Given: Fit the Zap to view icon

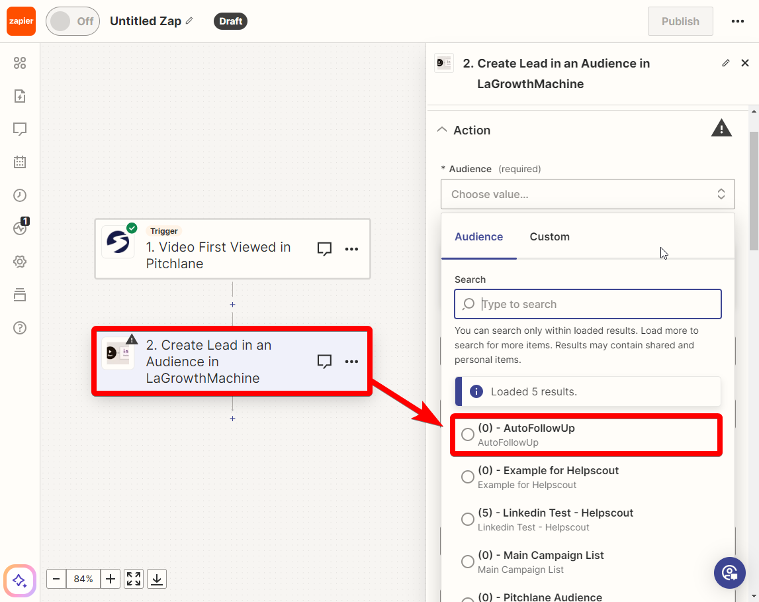Looking at the screenshot, I should point(134,579).
